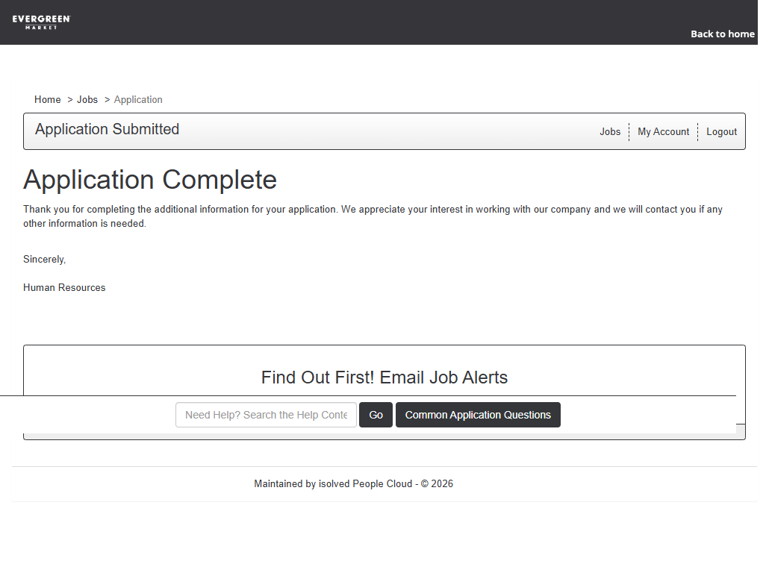The height and width of the screenshot is (561, 769).
Task: Click the Human Resources signature text
Action: point(64,287)
